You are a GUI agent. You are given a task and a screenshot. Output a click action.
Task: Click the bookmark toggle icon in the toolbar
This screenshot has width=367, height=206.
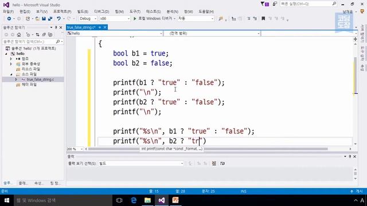point(263,18)
